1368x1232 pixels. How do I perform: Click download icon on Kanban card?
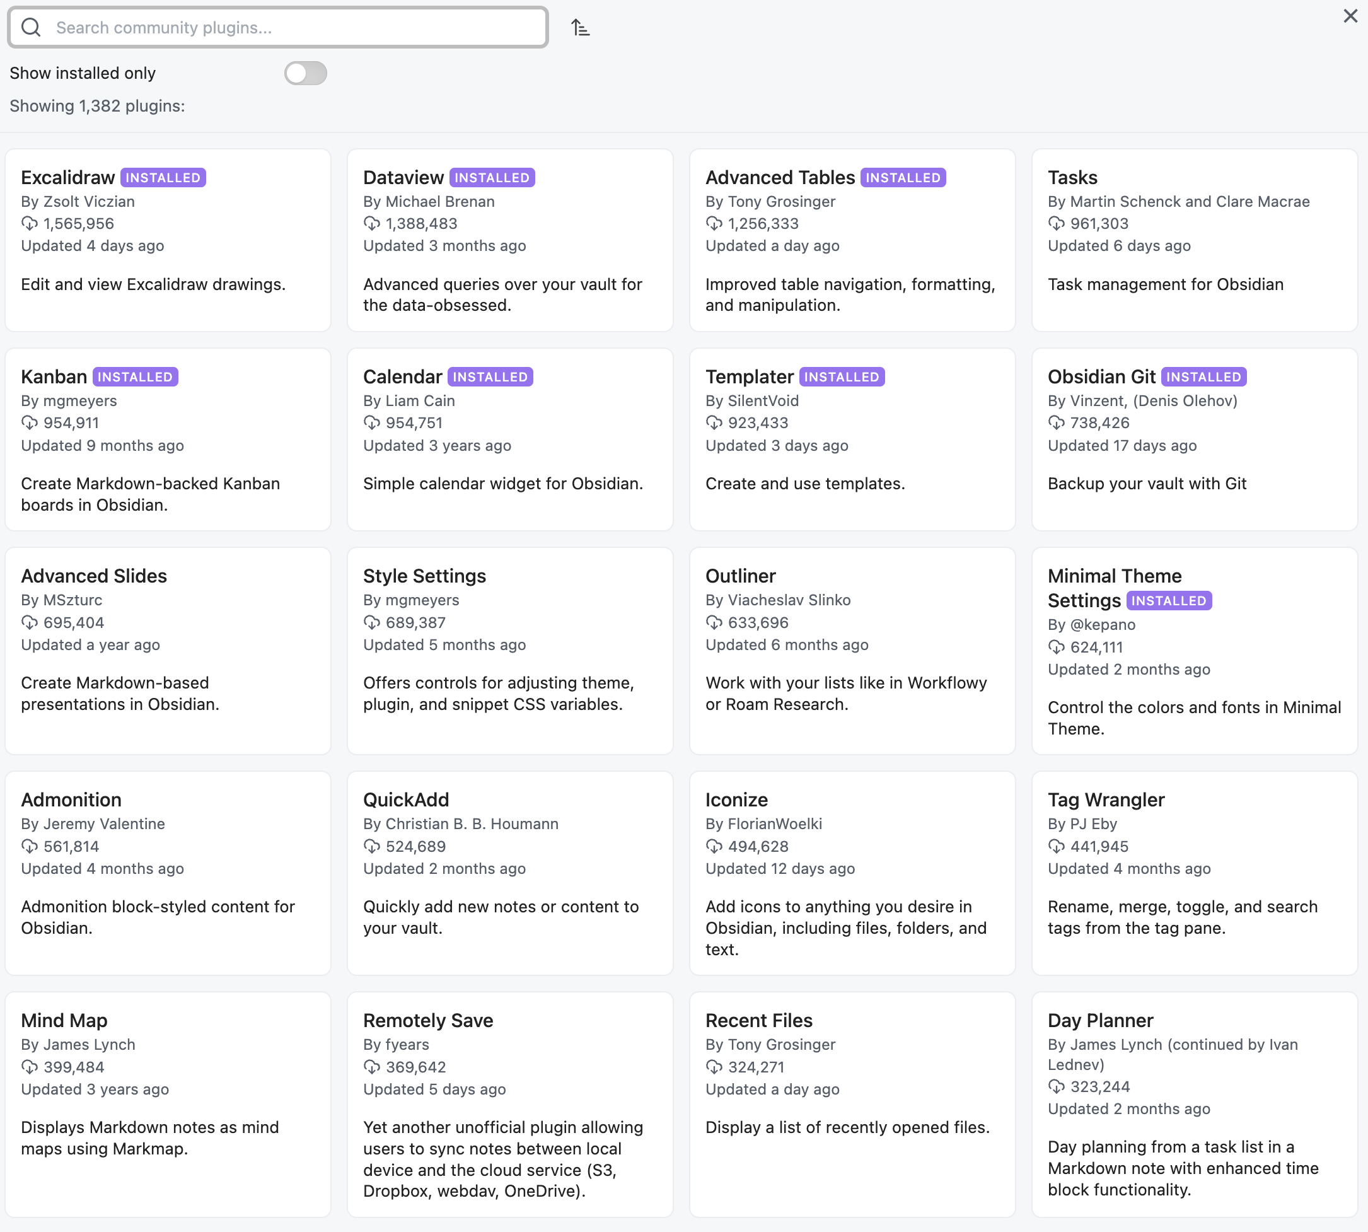[x=29, y=423]
